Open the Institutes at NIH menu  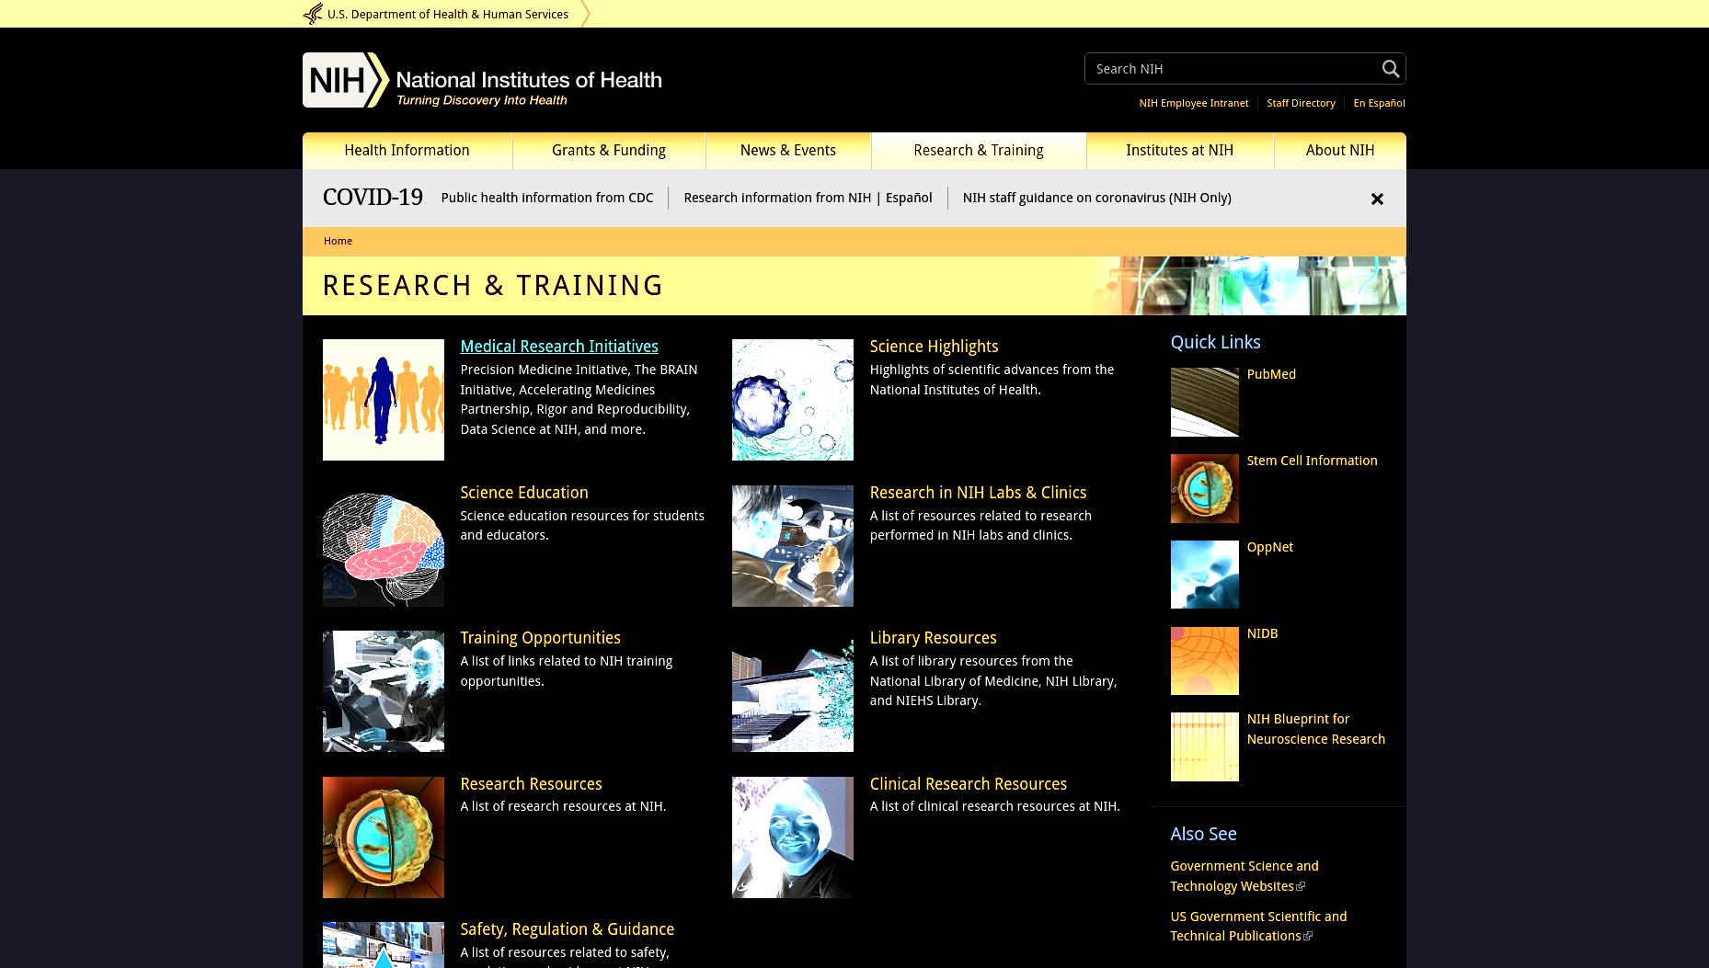tap(1180, 151)
